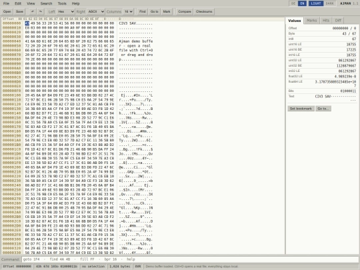Click the Go to toolbar button
Viewport: 360px width, 270px height.
click(x=154, y=11)
